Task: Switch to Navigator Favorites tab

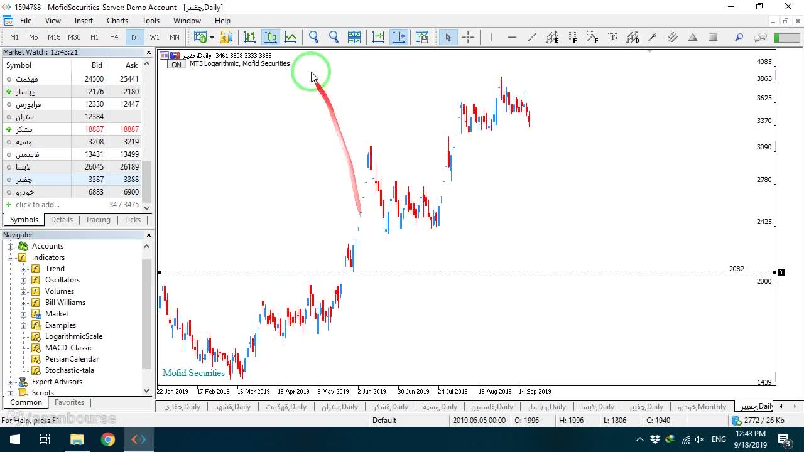Action: click(x=69, y=402)
